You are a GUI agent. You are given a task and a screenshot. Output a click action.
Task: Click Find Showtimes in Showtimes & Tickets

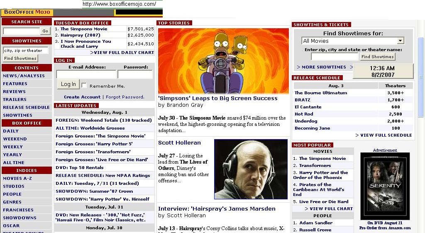click(378, 56)
